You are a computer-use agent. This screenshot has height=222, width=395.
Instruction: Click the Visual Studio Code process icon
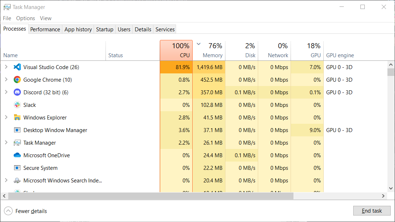17,67
